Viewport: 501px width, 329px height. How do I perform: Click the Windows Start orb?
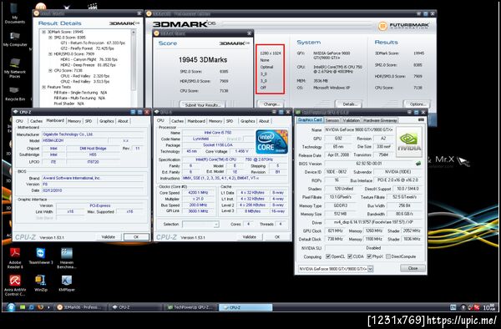tap(11, 307)
